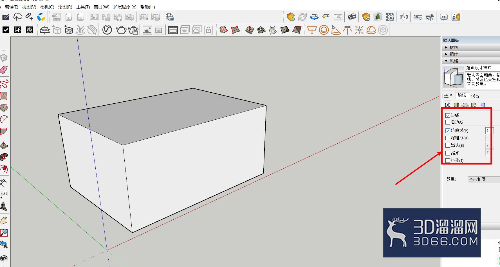Click the EXE export icon
Screen dimensions: 500x267
point(69,17)
